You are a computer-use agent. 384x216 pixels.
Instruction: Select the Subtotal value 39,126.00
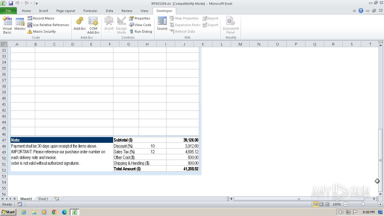point(183,140)
